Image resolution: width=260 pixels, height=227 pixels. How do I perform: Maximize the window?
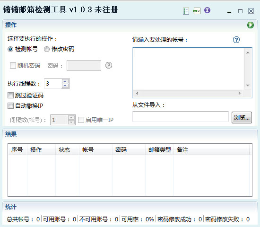point(240,11)
